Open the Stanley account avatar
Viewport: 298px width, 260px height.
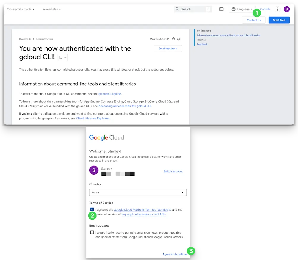tap(286, 9)
